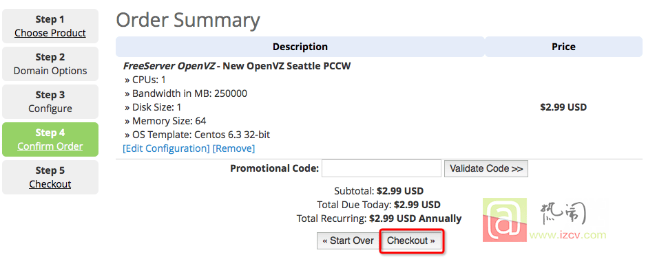Open Step 2 Domain Options
This screenshot has width=646, height=259.
50,64
